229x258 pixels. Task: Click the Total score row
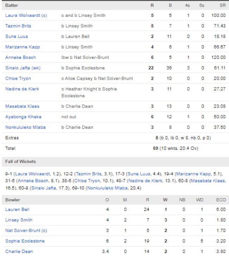(114, 148)
